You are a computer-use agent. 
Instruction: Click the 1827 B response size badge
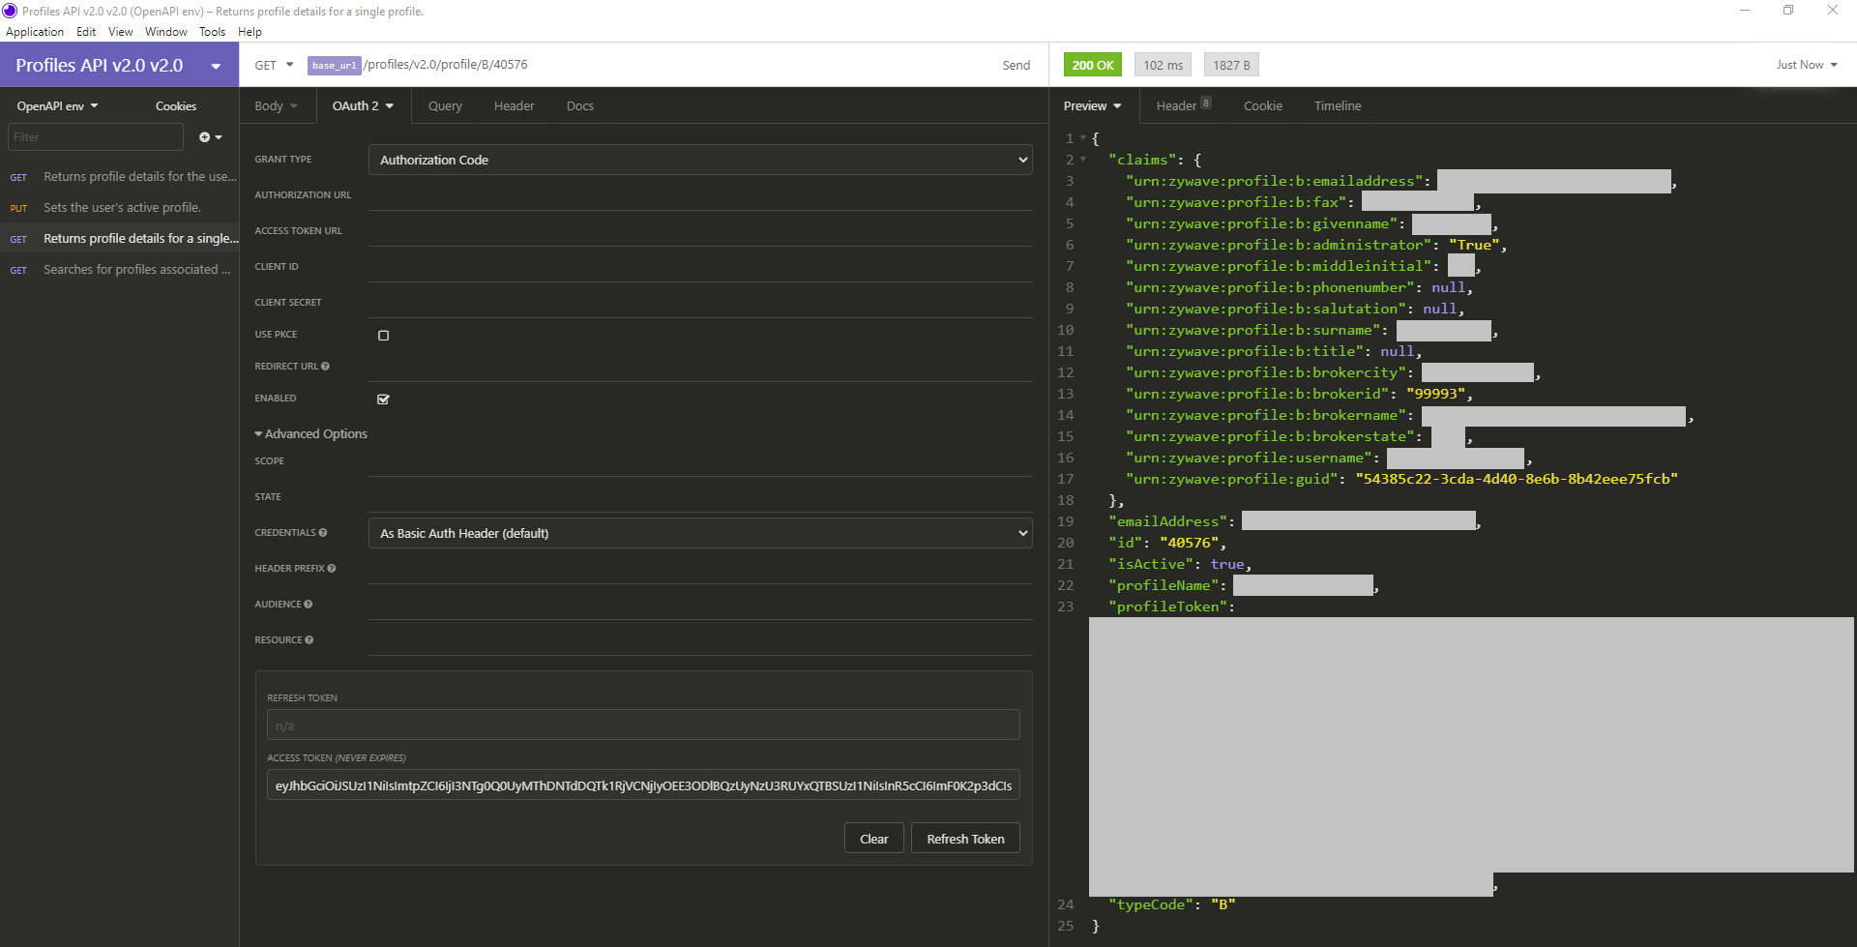[x=1231, y=65]
